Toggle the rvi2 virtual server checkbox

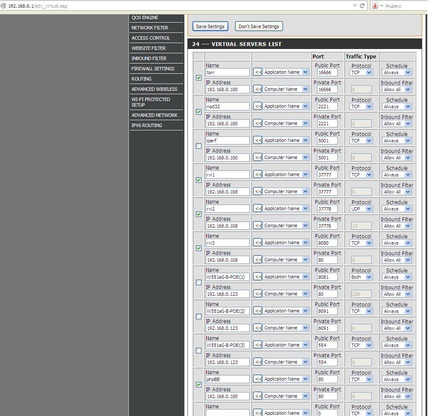199,214
